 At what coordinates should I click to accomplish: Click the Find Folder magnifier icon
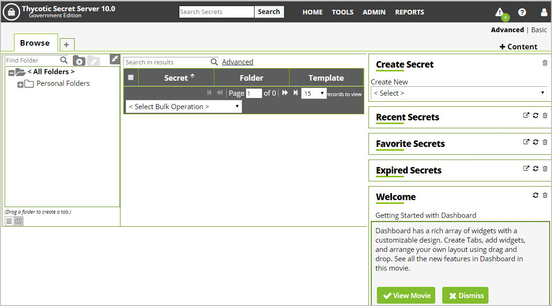coord(64,60)
